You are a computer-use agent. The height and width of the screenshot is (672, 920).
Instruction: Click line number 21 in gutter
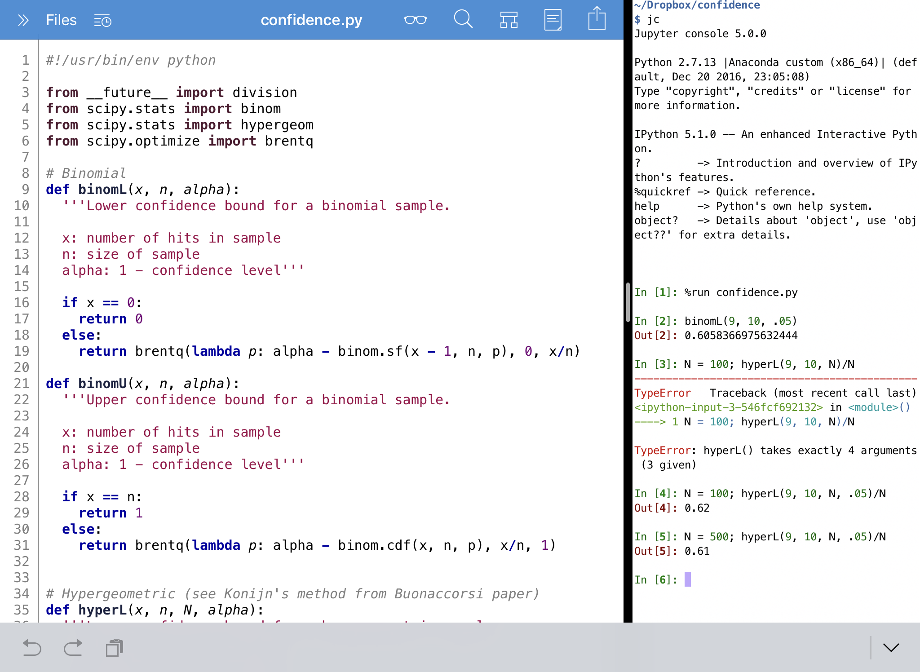(x=21, y=384)
